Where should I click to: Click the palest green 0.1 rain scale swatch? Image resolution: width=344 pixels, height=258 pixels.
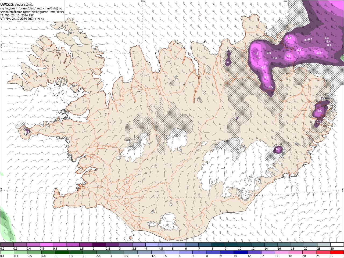coord(7,252)
